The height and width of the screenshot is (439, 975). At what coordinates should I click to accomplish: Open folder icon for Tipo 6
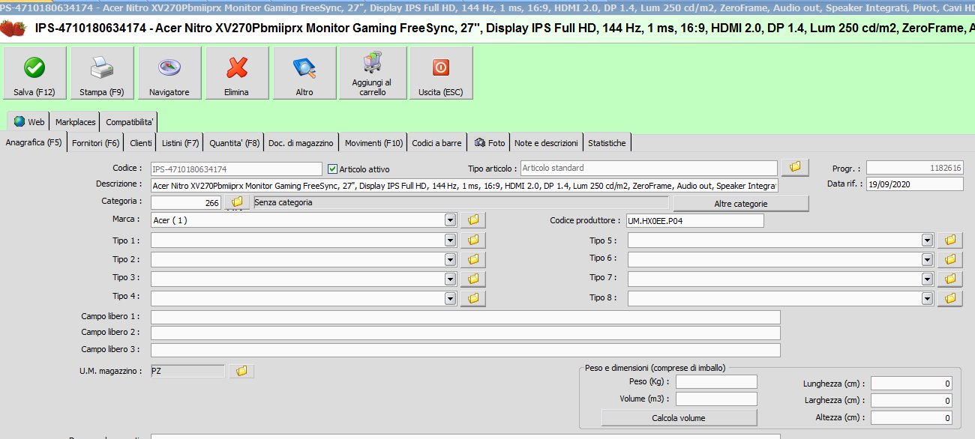click(x=950, y=260)
